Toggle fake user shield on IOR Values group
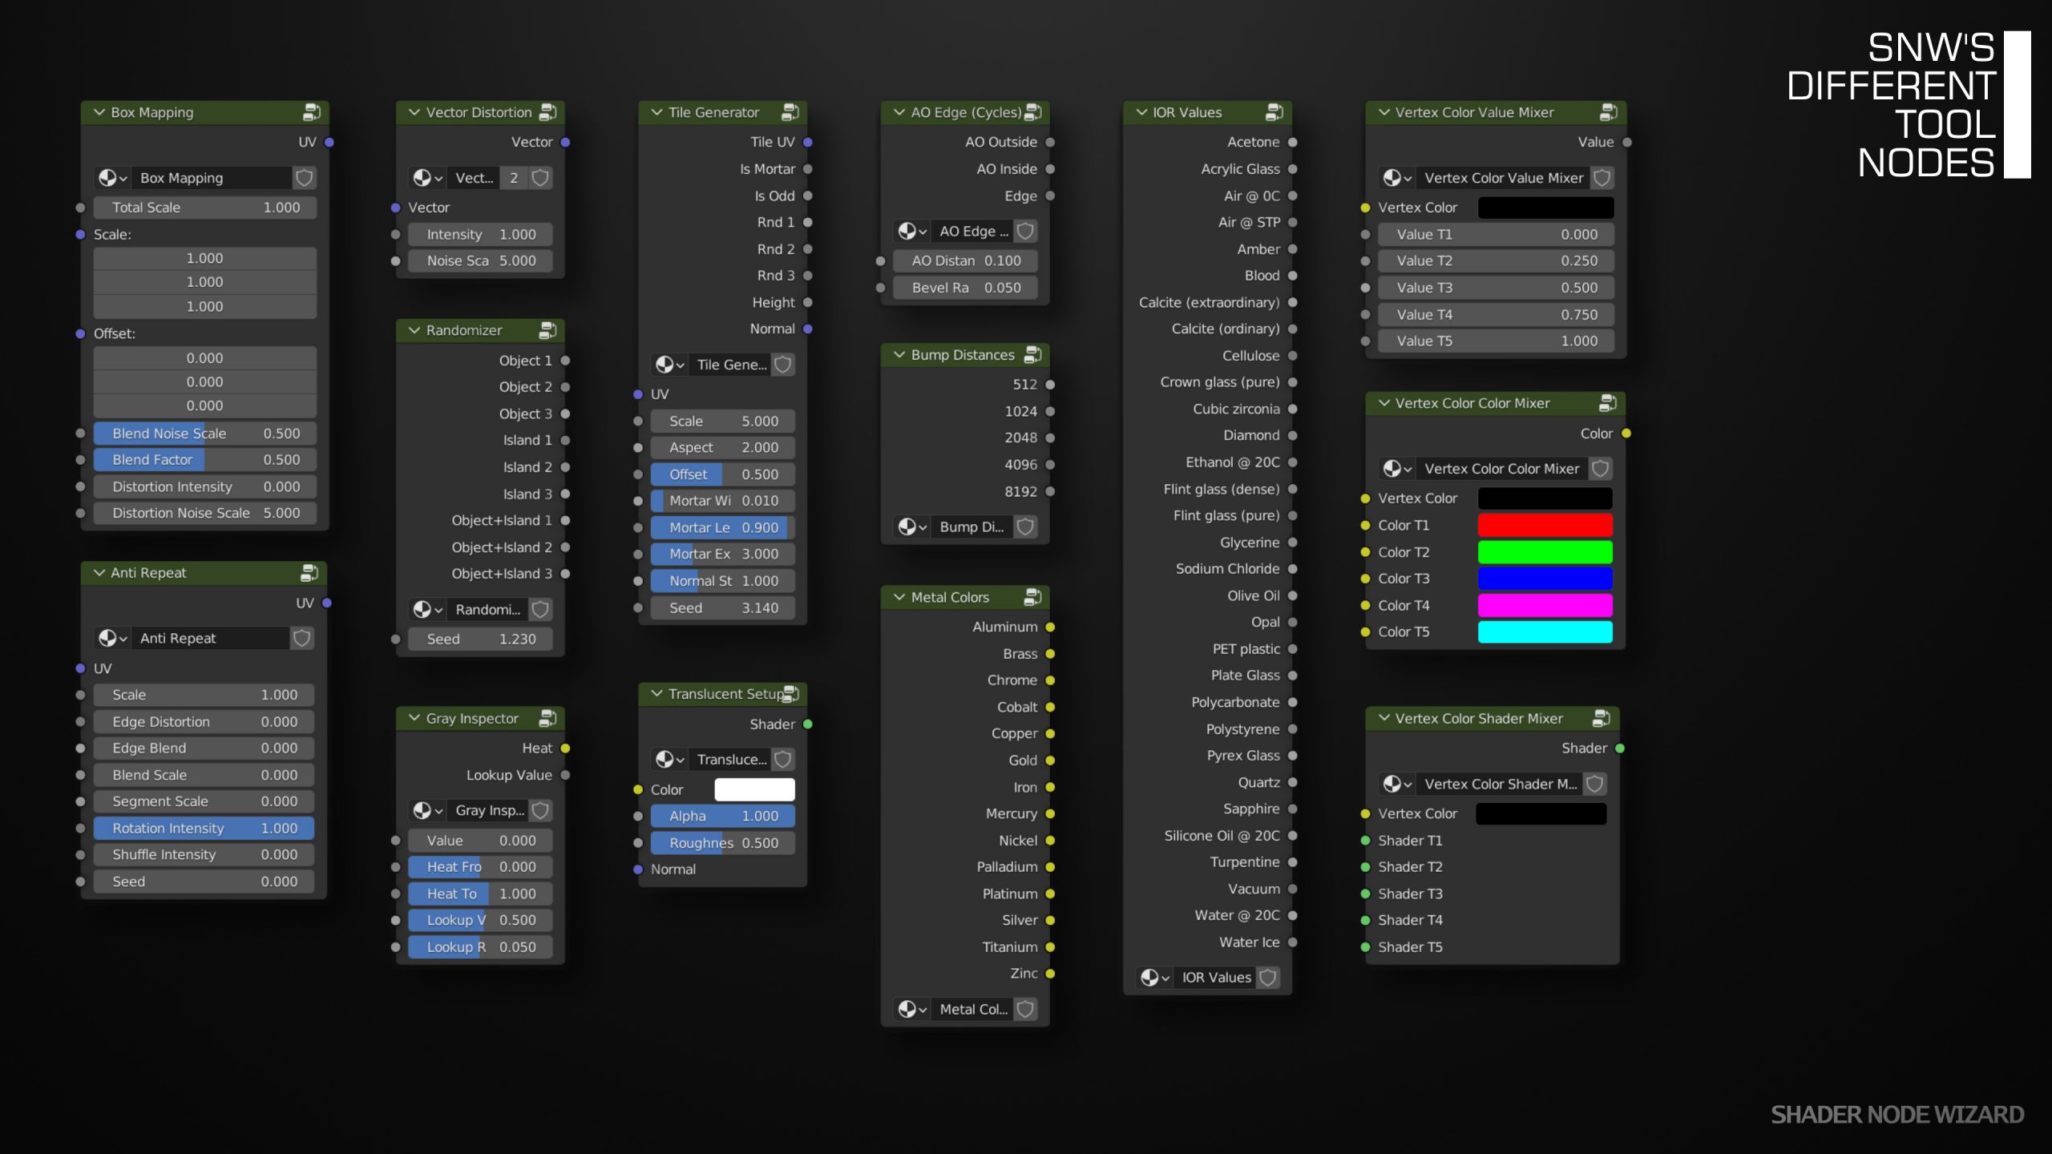 pyautogui.click(x=1268, y=978)
